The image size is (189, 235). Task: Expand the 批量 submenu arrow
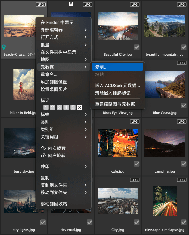click(85, 45)
